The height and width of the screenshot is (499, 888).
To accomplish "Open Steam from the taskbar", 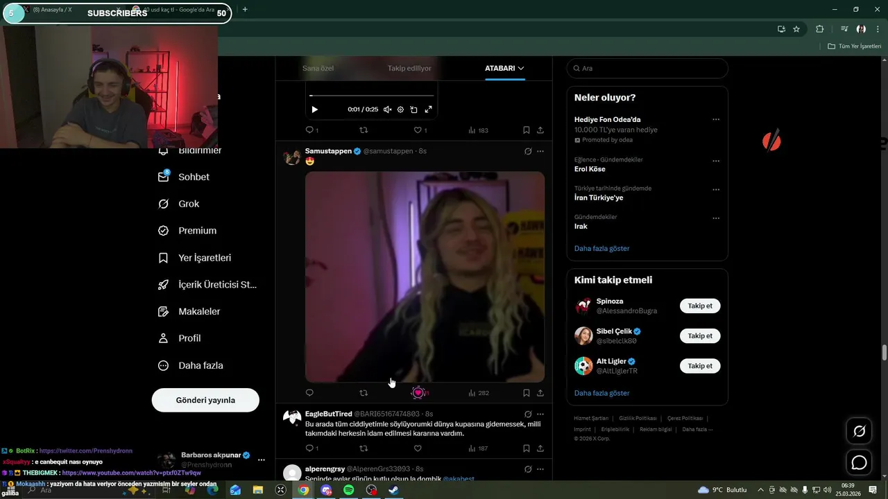I will click(393, 490).
